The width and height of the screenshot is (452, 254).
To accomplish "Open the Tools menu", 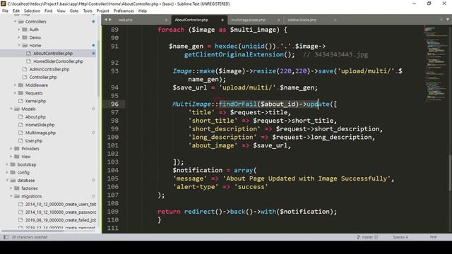I will coord(88,11).
